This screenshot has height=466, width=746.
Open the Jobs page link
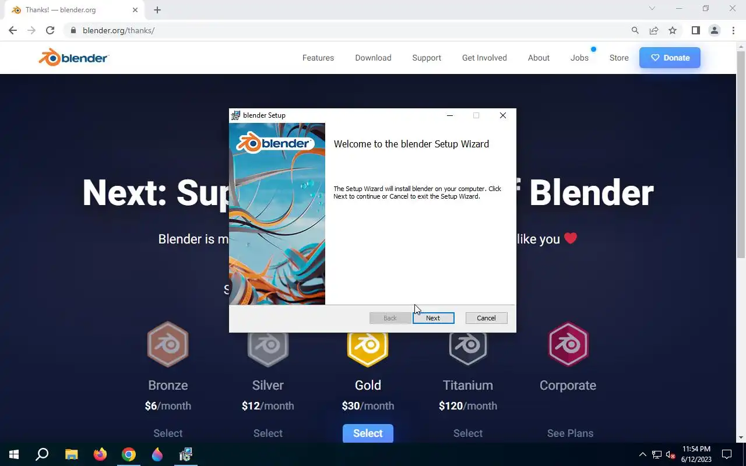click(579, 58)
